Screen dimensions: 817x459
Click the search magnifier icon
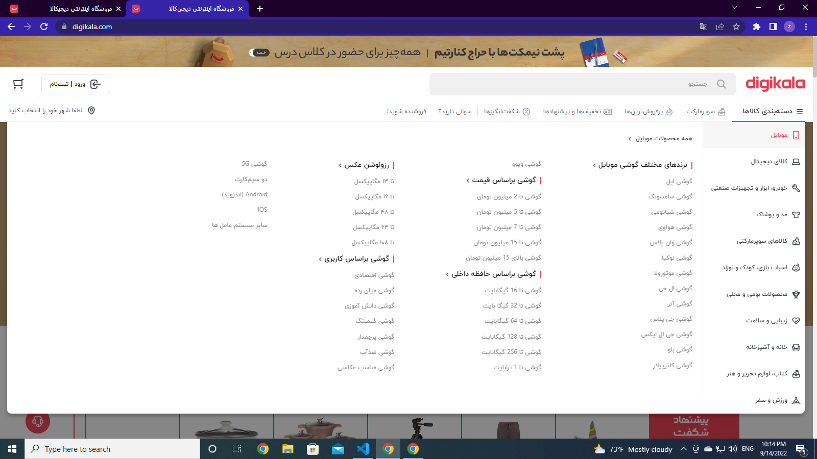[721, 84]
